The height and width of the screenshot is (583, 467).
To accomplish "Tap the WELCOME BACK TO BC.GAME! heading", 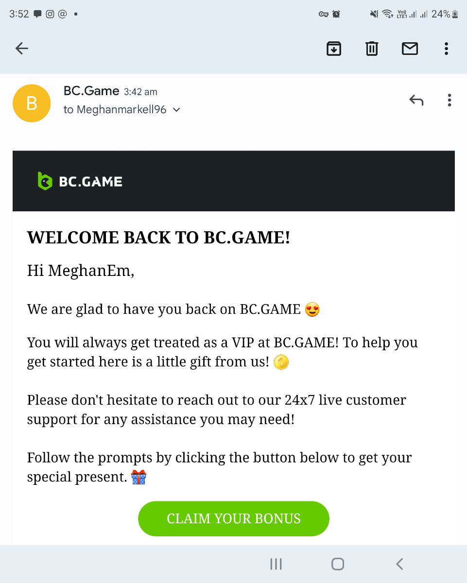I will coord(158,238).
